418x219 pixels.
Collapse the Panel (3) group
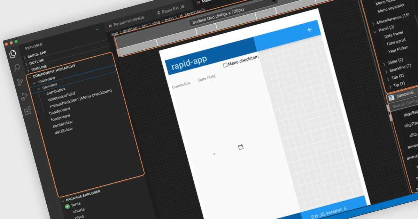coord(375,32)
